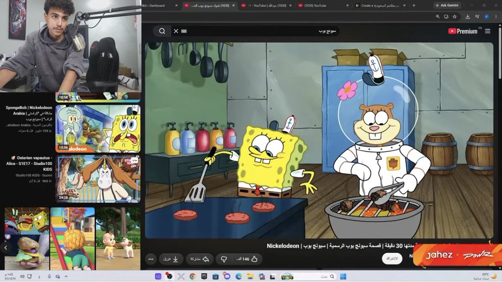Open Google Chrome from the taskbar

(192, 276)
